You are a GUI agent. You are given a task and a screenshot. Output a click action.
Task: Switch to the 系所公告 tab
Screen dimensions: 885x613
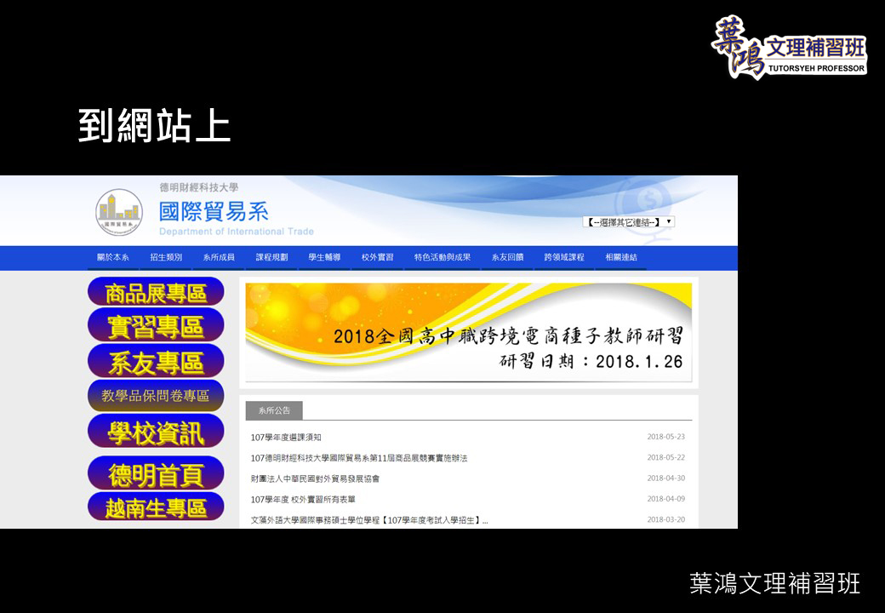(x=274, y=410)
